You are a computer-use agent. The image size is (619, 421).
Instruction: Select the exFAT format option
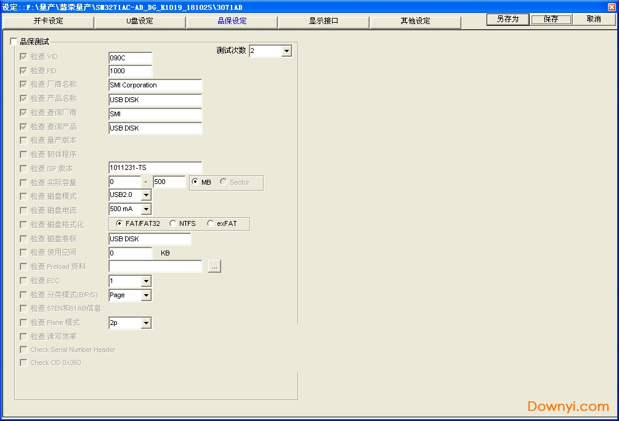click(x=211, y=223)
